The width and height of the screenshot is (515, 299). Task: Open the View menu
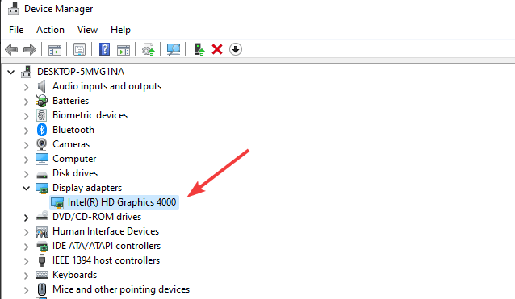(87, 30)
